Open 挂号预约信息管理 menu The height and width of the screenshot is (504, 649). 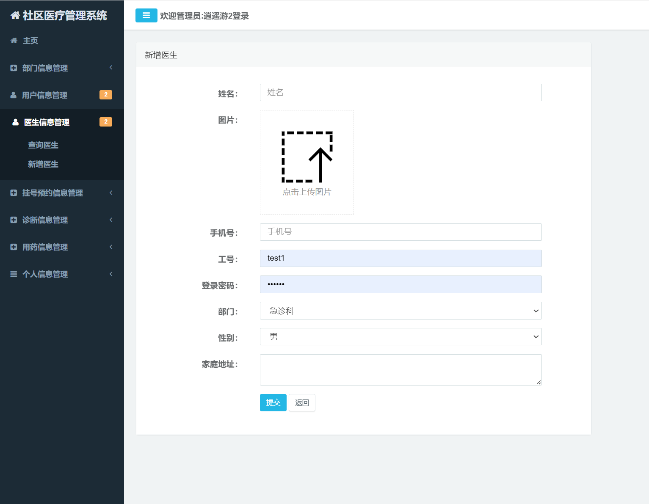pos(62,193)
